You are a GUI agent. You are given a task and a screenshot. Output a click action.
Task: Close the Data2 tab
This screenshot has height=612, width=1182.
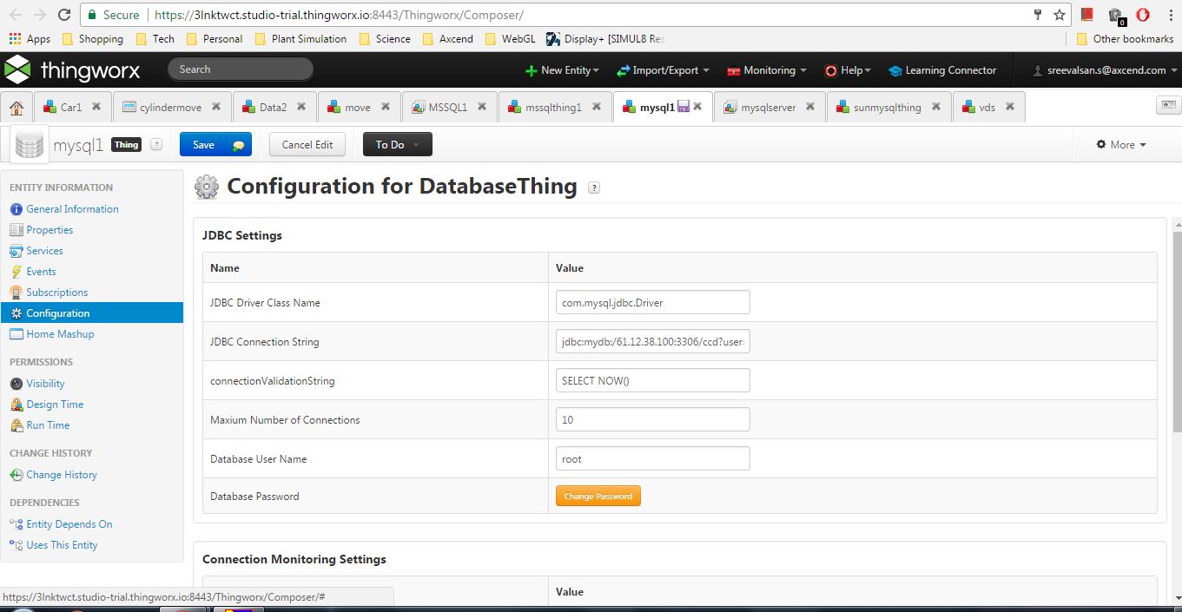pos(301,107)
